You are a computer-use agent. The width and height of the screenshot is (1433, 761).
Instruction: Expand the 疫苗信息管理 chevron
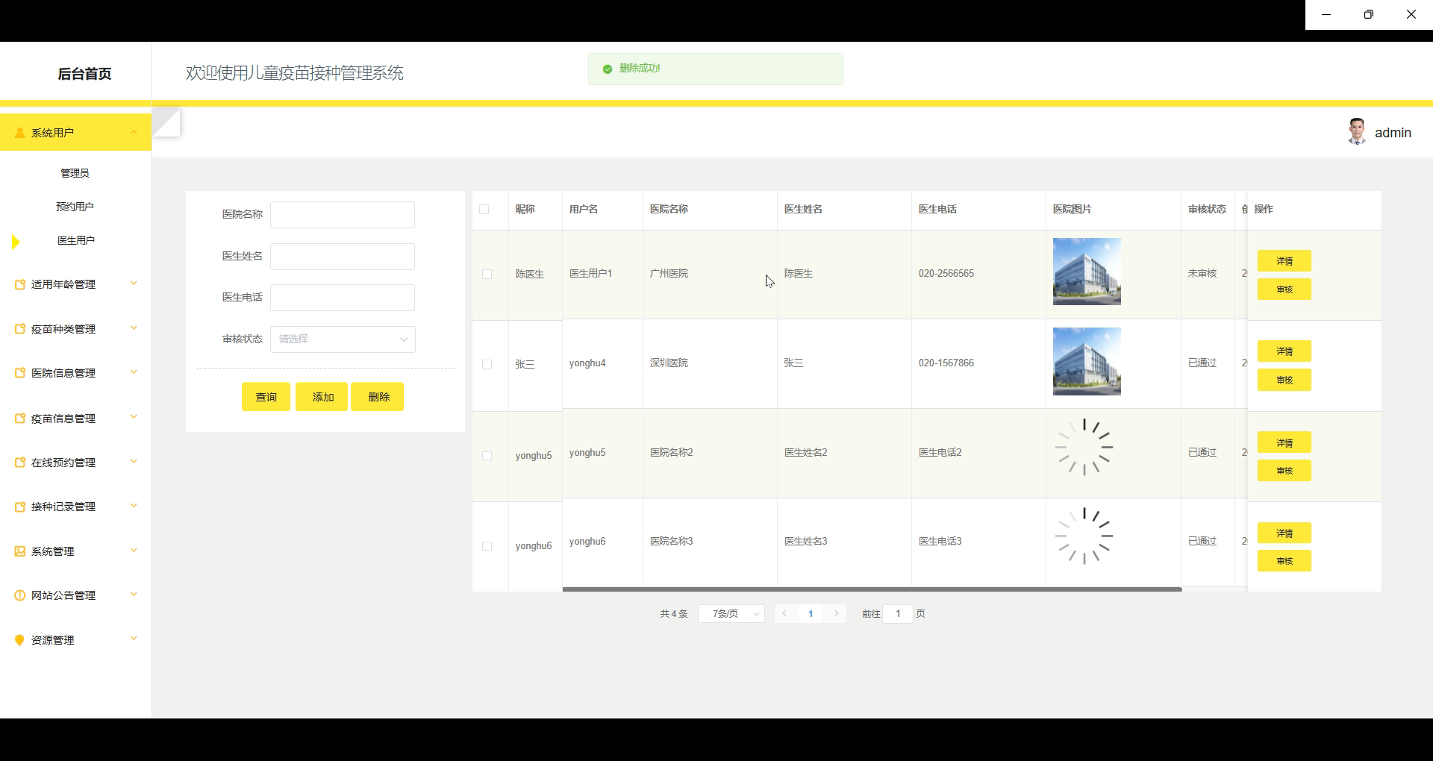click(x=134, y=417)
